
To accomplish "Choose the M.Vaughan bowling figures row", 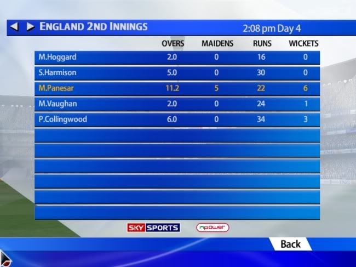I will [177, 104].
